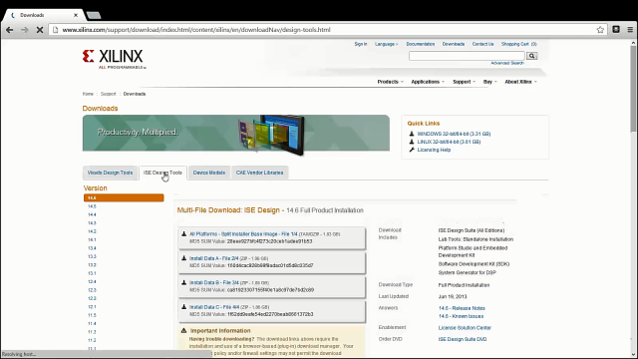Select the Downloads browser tab

coord(43,15)
